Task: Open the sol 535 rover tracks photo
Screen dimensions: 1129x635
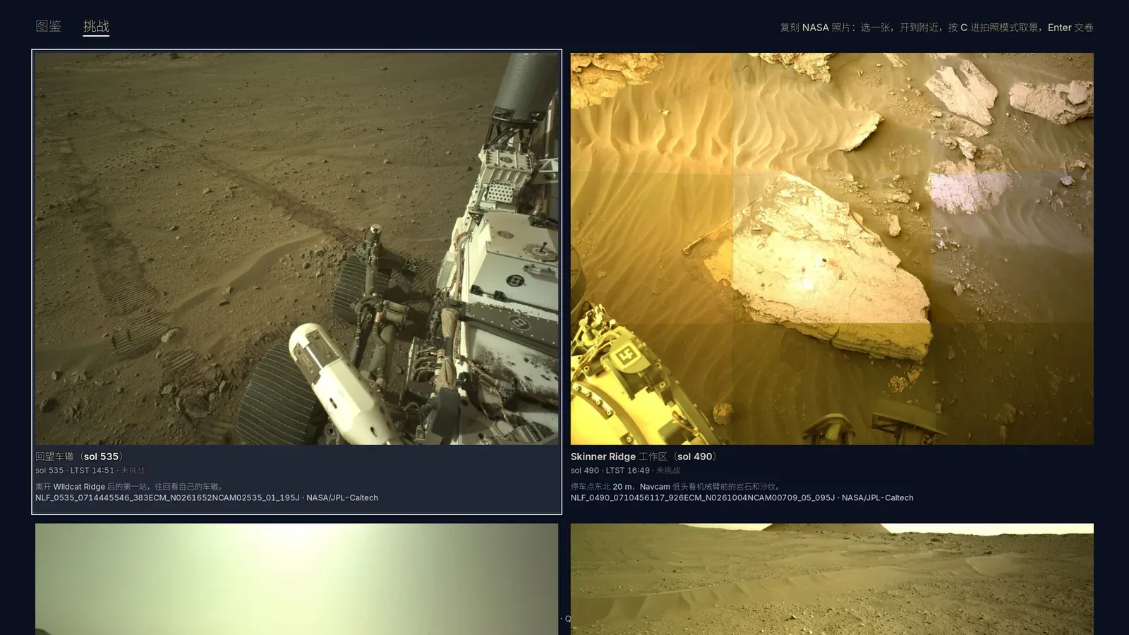Action: pos(296,248)
